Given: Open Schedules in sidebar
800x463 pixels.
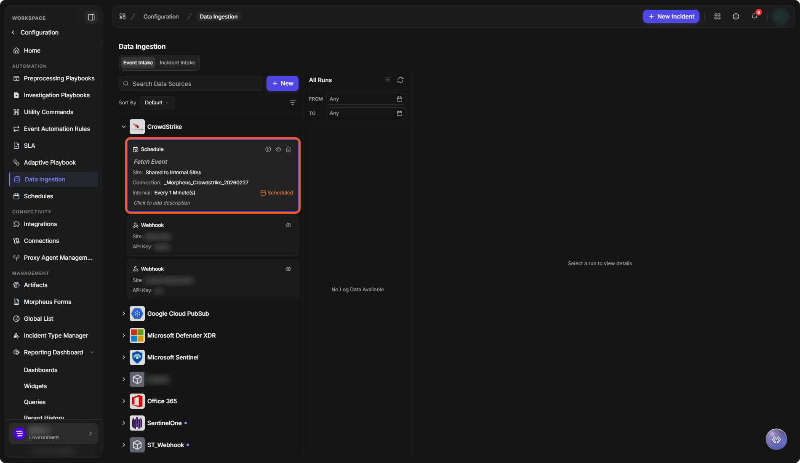Looking at the screenshot, I should (53, 196).
